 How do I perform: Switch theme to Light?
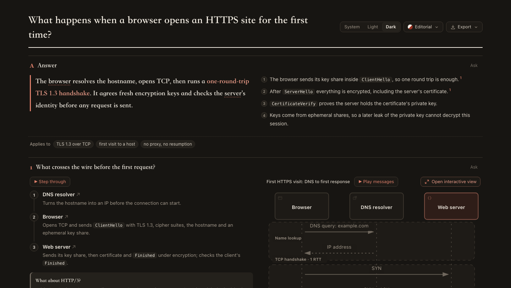373,27
